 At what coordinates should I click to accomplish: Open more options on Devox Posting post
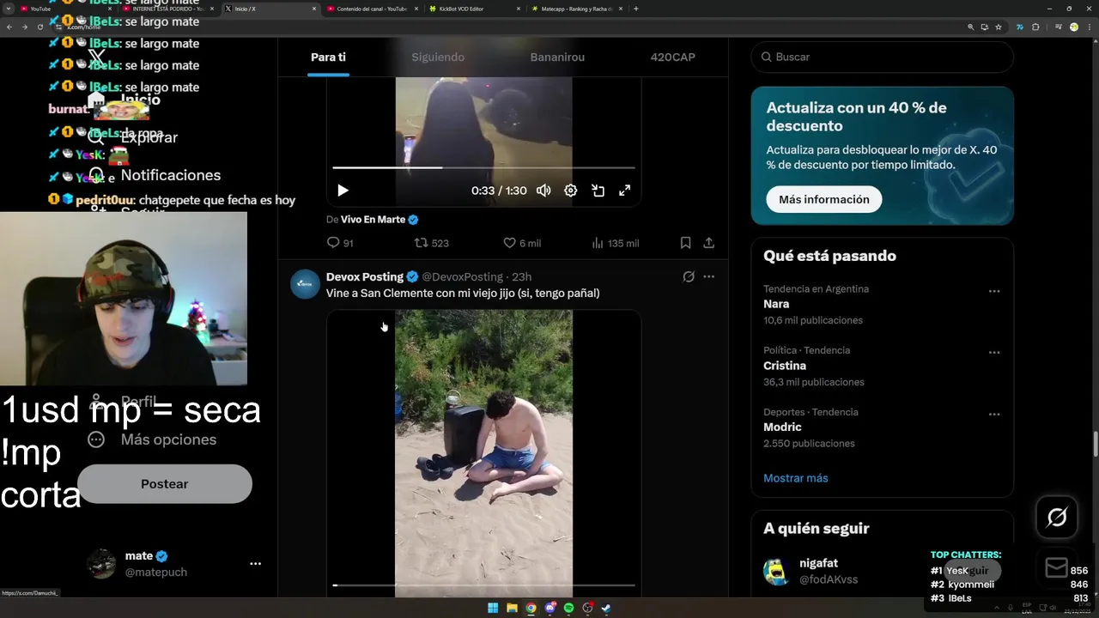click(x=709, y=276)
